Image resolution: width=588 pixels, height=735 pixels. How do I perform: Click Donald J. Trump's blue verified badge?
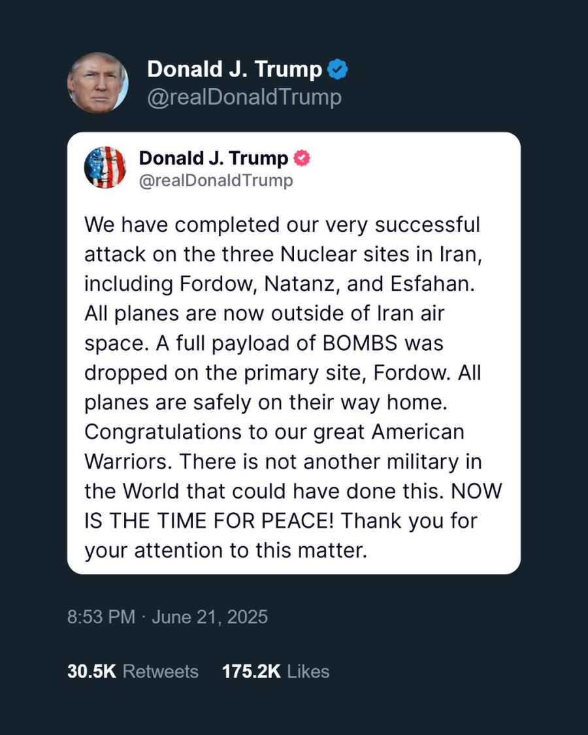[x=337, y=69]
